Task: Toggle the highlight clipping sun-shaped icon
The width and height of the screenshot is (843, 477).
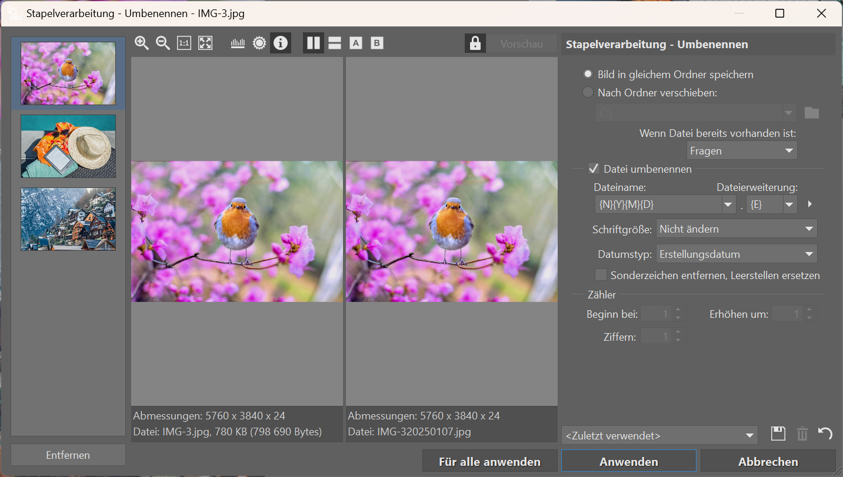Action: click(x=259, y=43)
